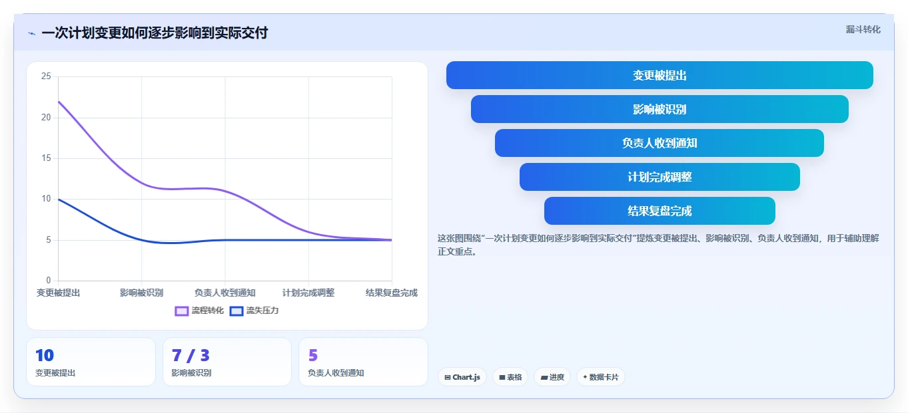Click the y-axis value 25
Screen dimensions: 908x413
[46, 76]
